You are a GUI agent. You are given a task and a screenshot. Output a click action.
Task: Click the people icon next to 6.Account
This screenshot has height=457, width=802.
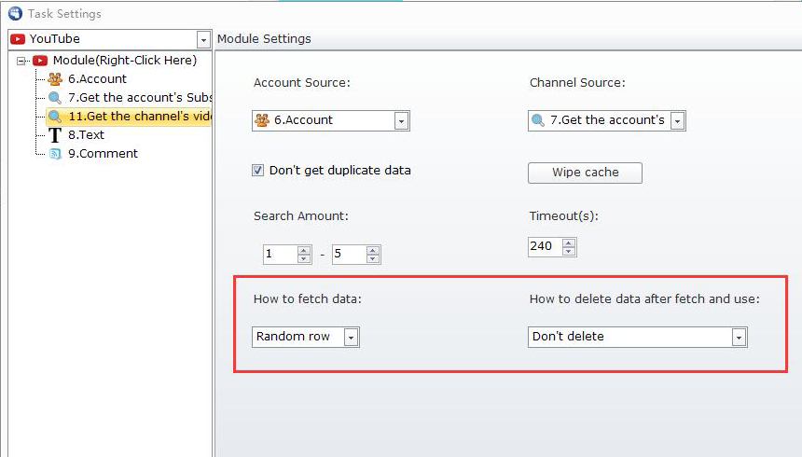(55, 79)
